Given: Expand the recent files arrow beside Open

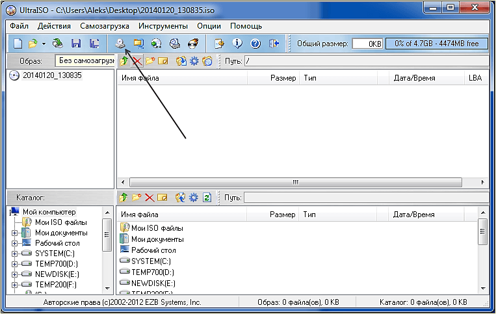Looking at the screenshot, I should 44,44.
